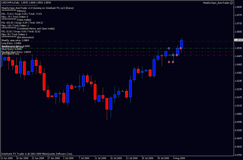Click the 1.0415 price scale label

238,65
